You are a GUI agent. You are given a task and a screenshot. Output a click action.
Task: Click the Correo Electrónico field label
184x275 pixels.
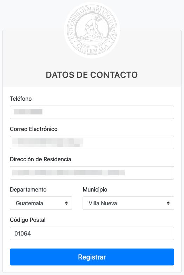[x=34, y=129]
